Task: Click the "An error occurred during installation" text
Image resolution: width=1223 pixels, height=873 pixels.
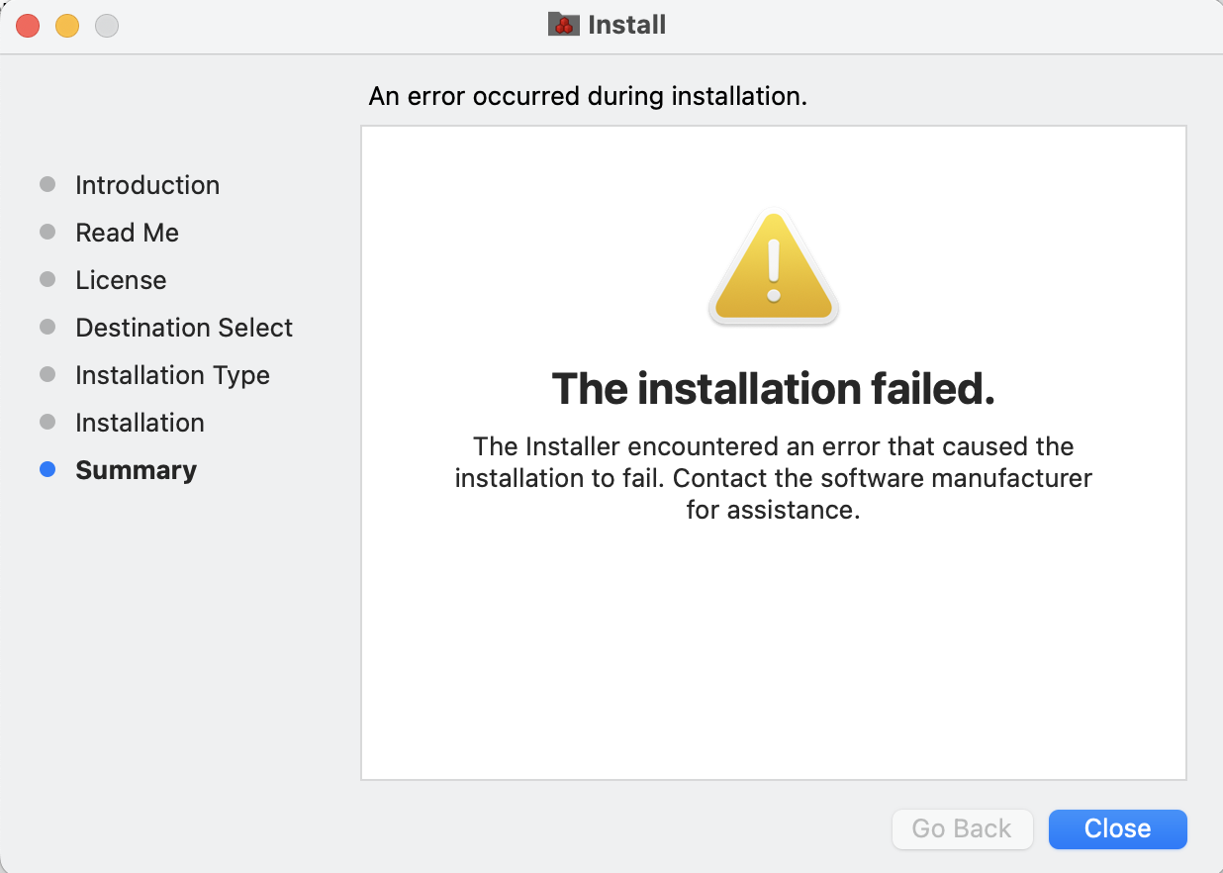Action: point(588,96)
